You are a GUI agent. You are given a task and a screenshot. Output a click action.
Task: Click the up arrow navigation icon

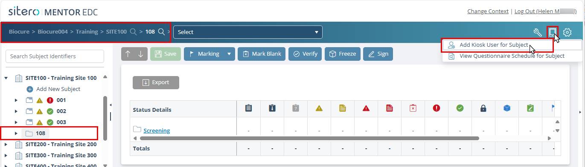point(128,54)
